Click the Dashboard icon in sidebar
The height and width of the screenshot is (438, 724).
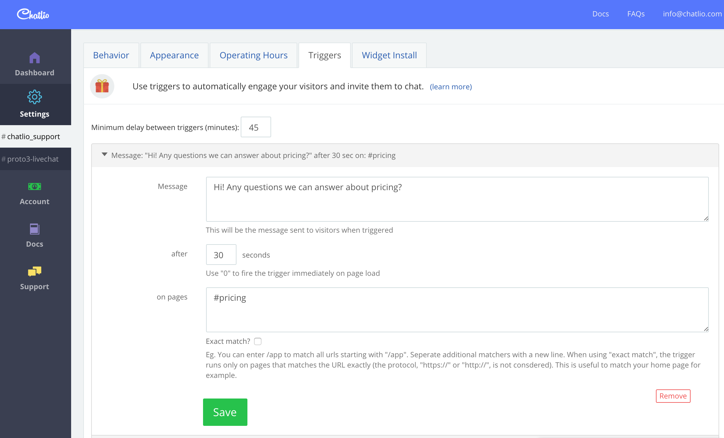pyautogui.click(x=35, y=57)
